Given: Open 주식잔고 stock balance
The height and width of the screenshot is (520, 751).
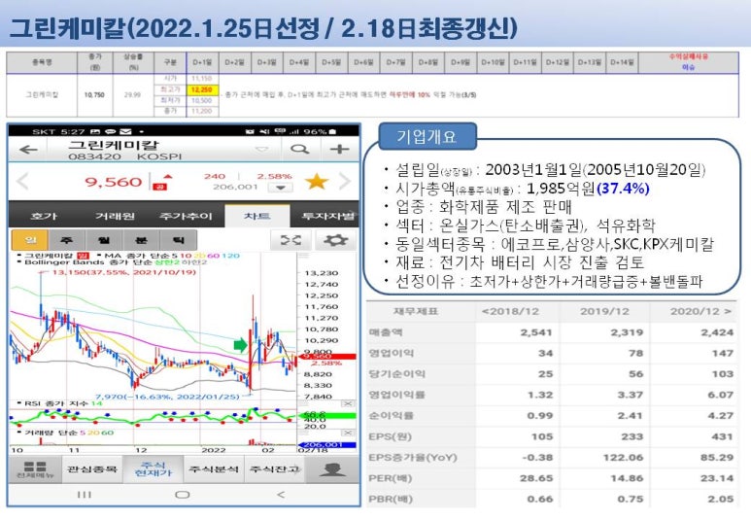Looking at the screenshot, I should point(275,468).
